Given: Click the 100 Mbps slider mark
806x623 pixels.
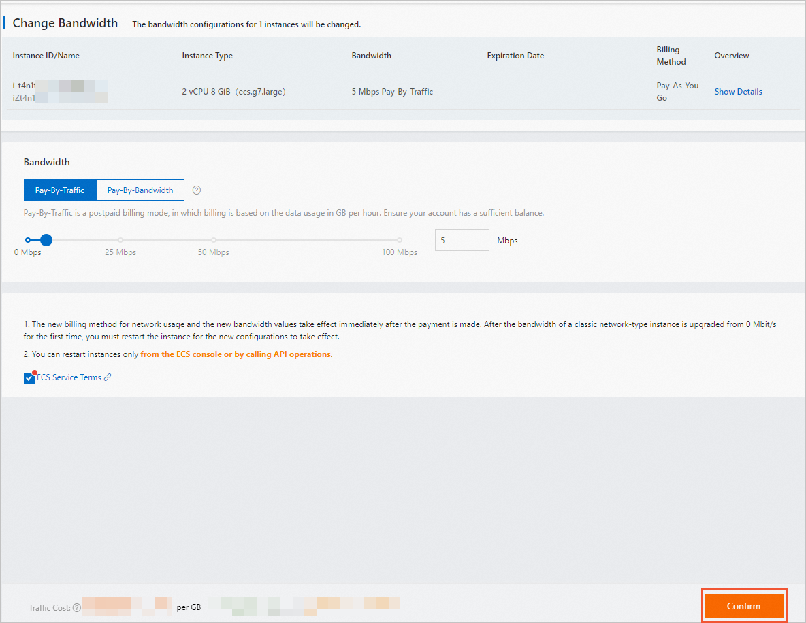Looking at the screenshot, I should click(400, 240).
